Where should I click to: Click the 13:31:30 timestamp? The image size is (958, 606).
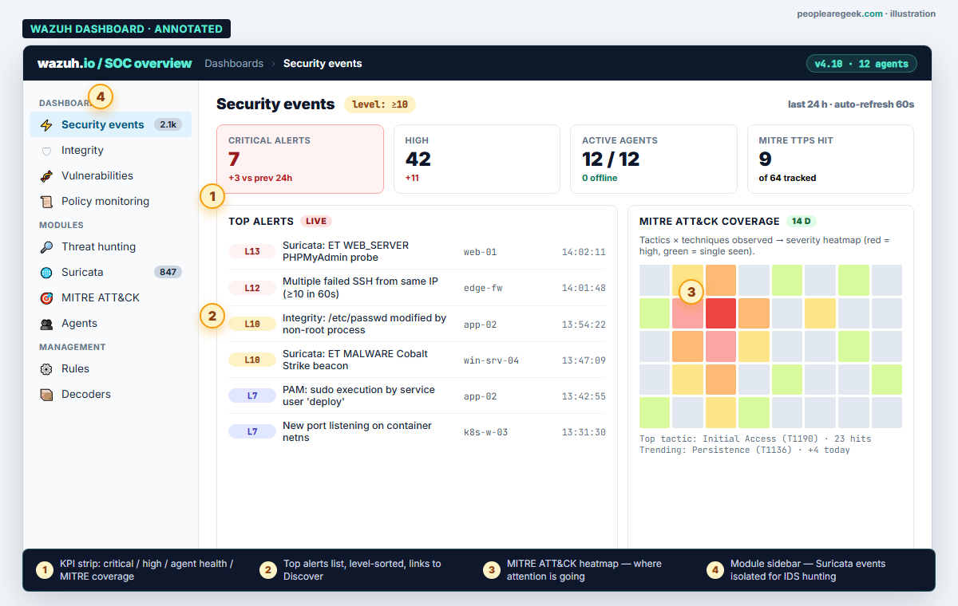[584, 432]
